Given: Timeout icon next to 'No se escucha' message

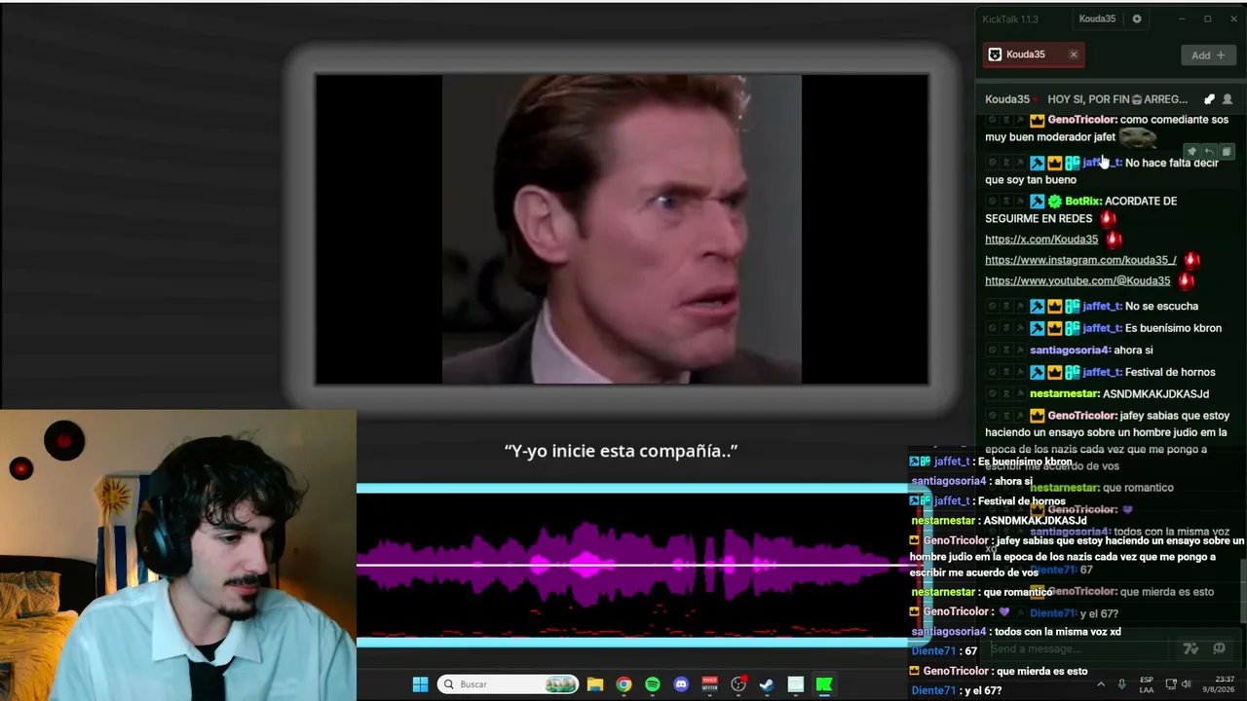Looking at the screenshot, I should pyautogui.click(x=1006, y=307).
